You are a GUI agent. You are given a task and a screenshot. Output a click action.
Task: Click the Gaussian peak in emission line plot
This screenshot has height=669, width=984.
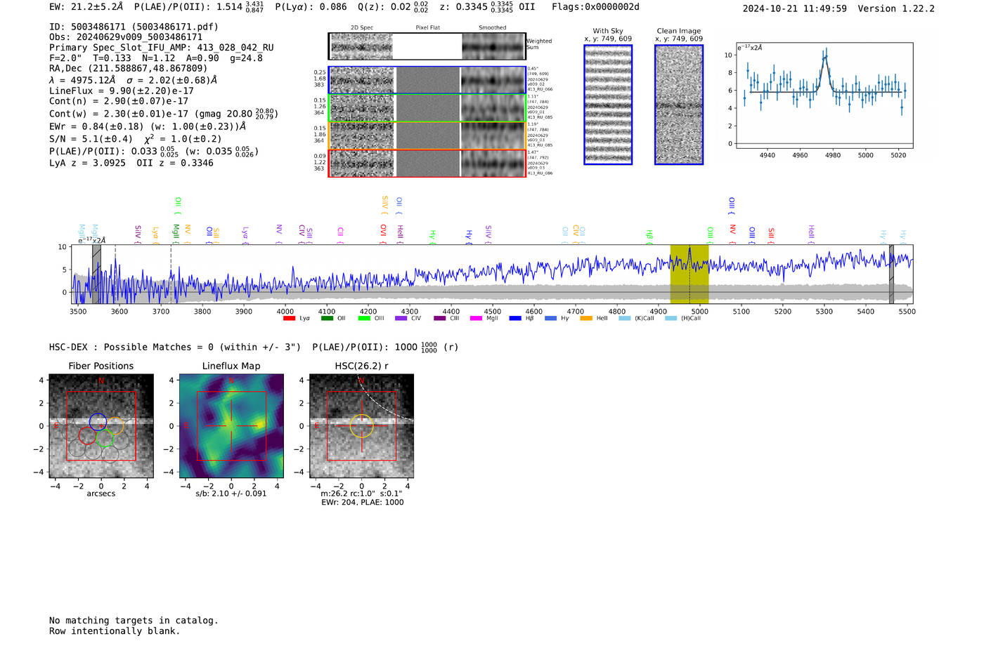pos(825,57)
